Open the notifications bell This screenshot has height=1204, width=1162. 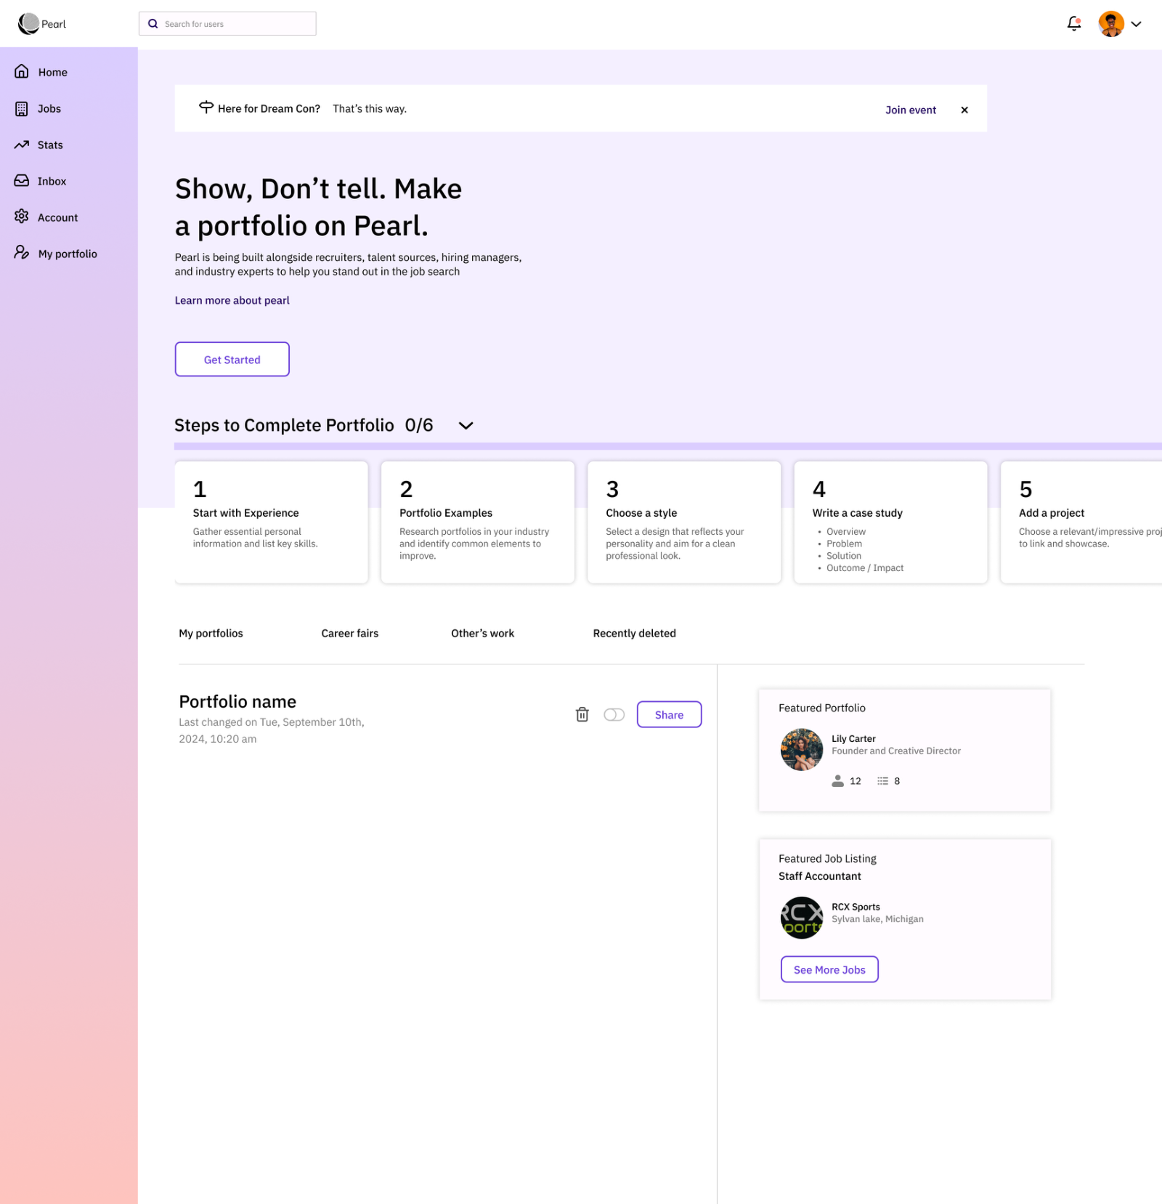pos(1074,24)
